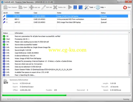Screen dimensions: 133x102
Task: Start processing with the grey play button
Action: click(70, 7)
